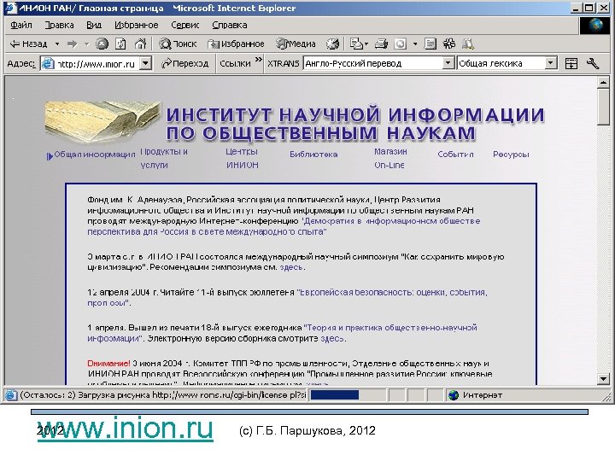Viewport: 615px width, 461px height.
Task: Click the Back (Назад) button
Action: pyautogui.click(x=28, y=44)
